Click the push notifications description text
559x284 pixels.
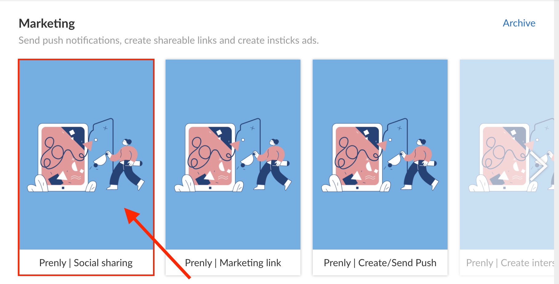(x=169, y=40)
